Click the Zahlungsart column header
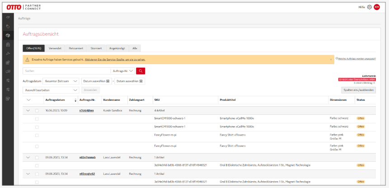Viewport: 389px width, 188px height. 136,100
